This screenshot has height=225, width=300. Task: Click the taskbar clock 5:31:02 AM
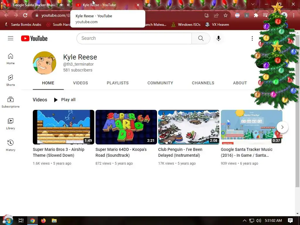pyautogui.click(x=273, y=221)
